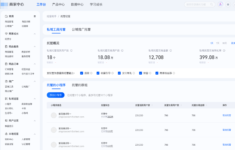
Task: Click info icon beside the fourth capability checkbox
Action: click(x=150, y=73)
